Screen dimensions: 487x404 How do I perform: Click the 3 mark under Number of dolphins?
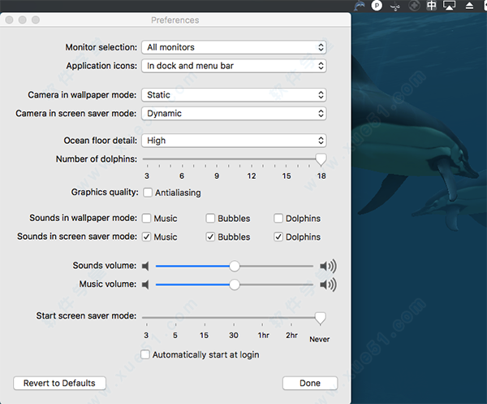(x=147, y=176)
